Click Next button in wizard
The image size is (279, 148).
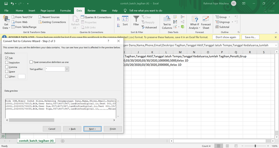92,129
